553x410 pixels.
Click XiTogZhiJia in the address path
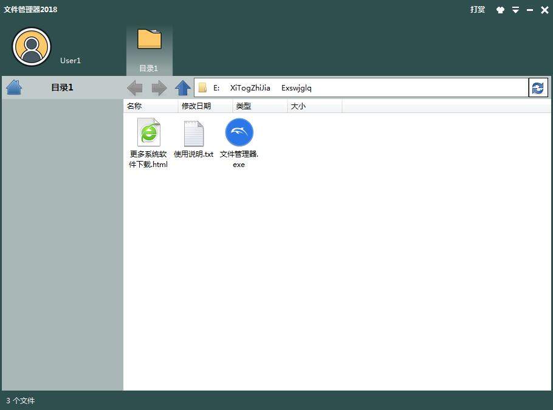pos(250,88)
